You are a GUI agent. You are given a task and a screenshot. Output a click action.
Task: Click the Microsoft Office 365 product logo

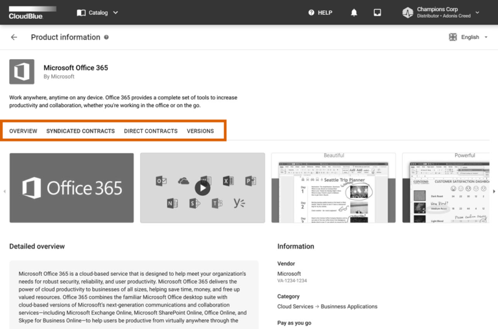(21, 71)
